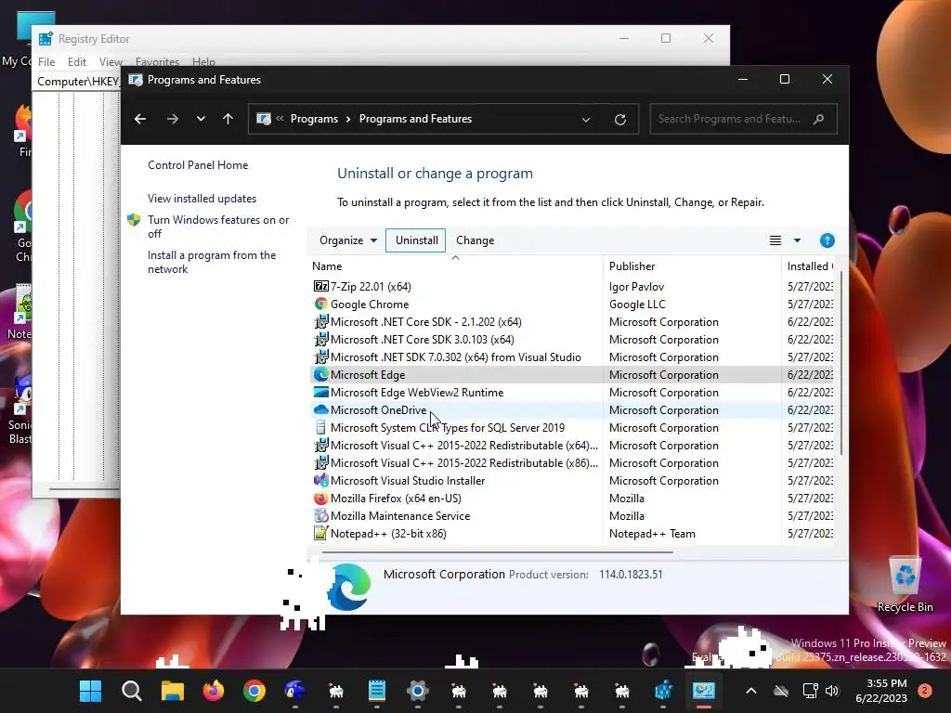951x713 pixels.
Task: Select Microsoft .NET SDK 7.0.302 from Visual Studio
Action: [455, 357]
